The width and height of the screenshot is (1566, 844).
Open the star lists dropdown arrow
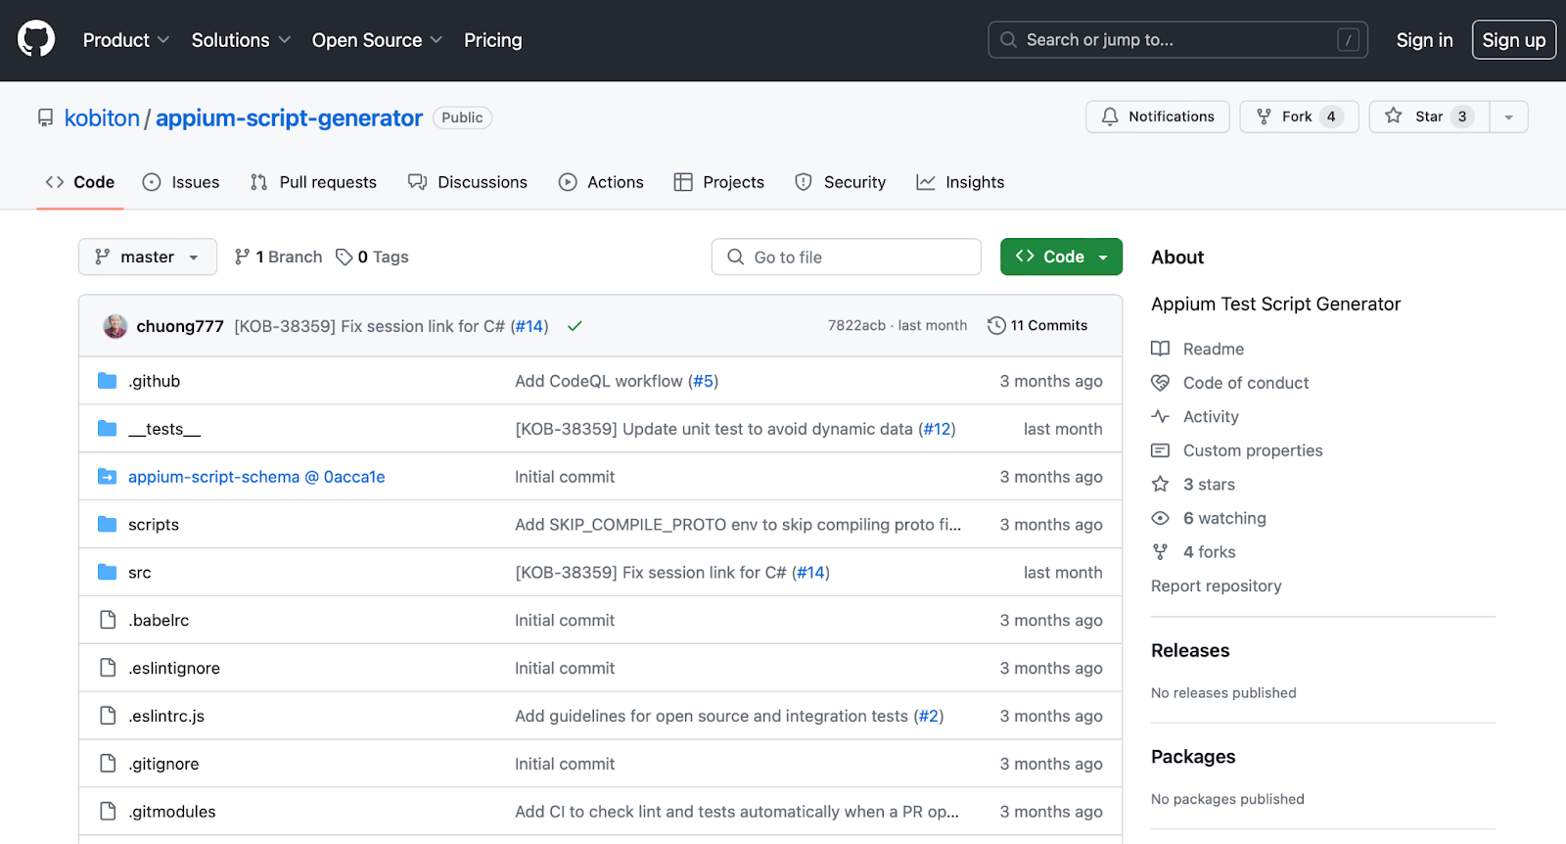click(x=1508, y=117)
